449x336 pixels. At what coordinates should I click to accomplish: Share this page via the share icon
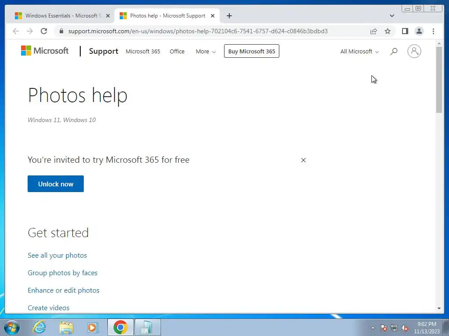pyautogui.click(x=374, y=31)
